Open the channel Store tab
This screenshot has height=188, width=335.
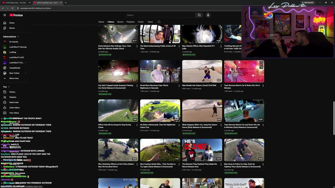[x=150, y=22]
